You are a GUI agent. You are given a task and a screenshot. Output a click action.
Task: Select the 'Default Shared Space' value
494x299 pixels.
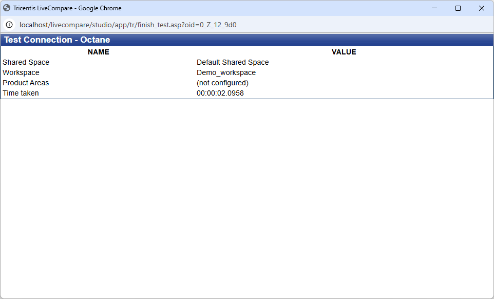coord(233,62)
